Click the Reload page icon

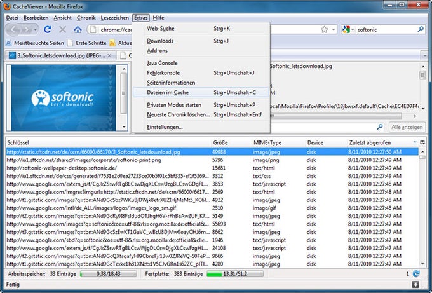point(48,29)
